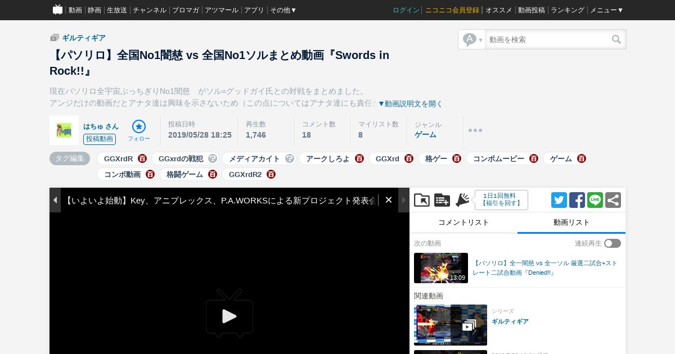Click the コンボムービー tag
Image resolution: width=675 pixels, height=354 pixels.
(498, 159)
